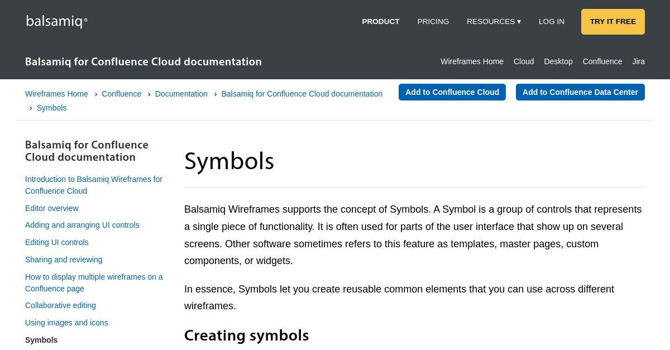Open the Balsamiq for Confluence Cloud documentation breadcrumb
The image size is (670, 350).
point(302,94)
